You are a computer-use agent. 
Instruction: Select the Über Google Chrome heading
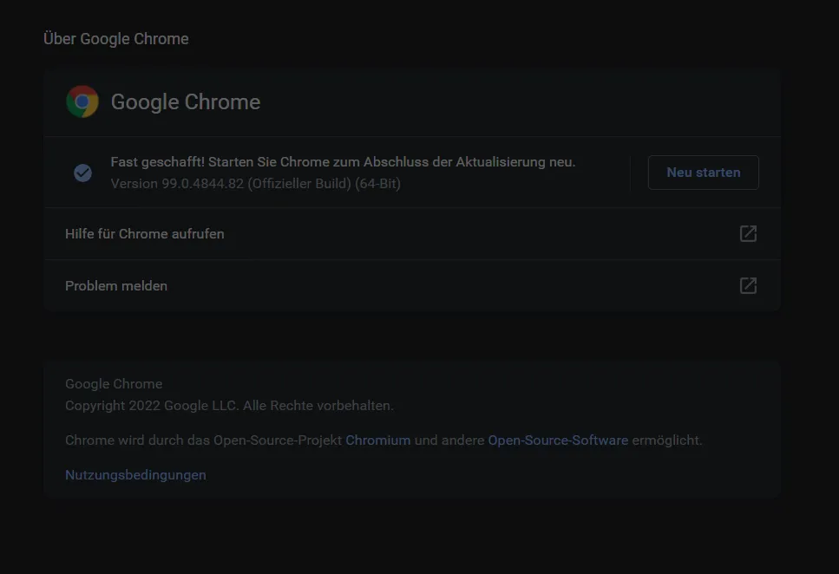[116, 38]
